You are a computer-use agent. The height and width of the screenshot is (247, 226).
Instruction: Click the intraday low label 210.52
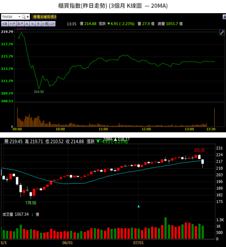tap(39, 92)
